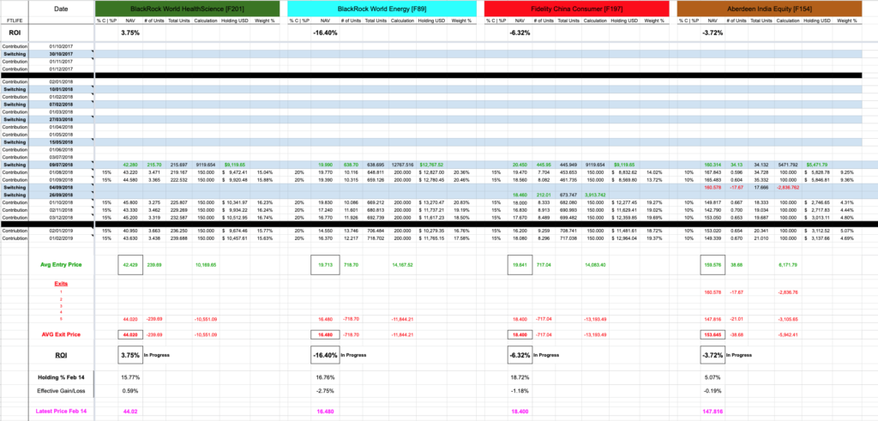
Task: Select boxed average entry price 159.576
Action: click(x=713, y=264)
